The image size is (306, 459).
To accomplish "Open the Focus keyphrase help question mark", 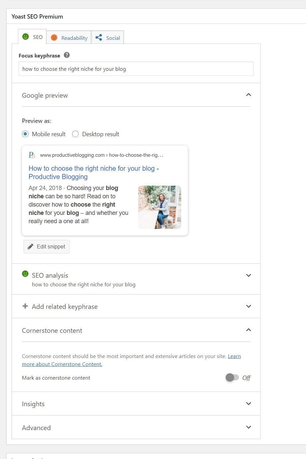I will click(67, 55).
